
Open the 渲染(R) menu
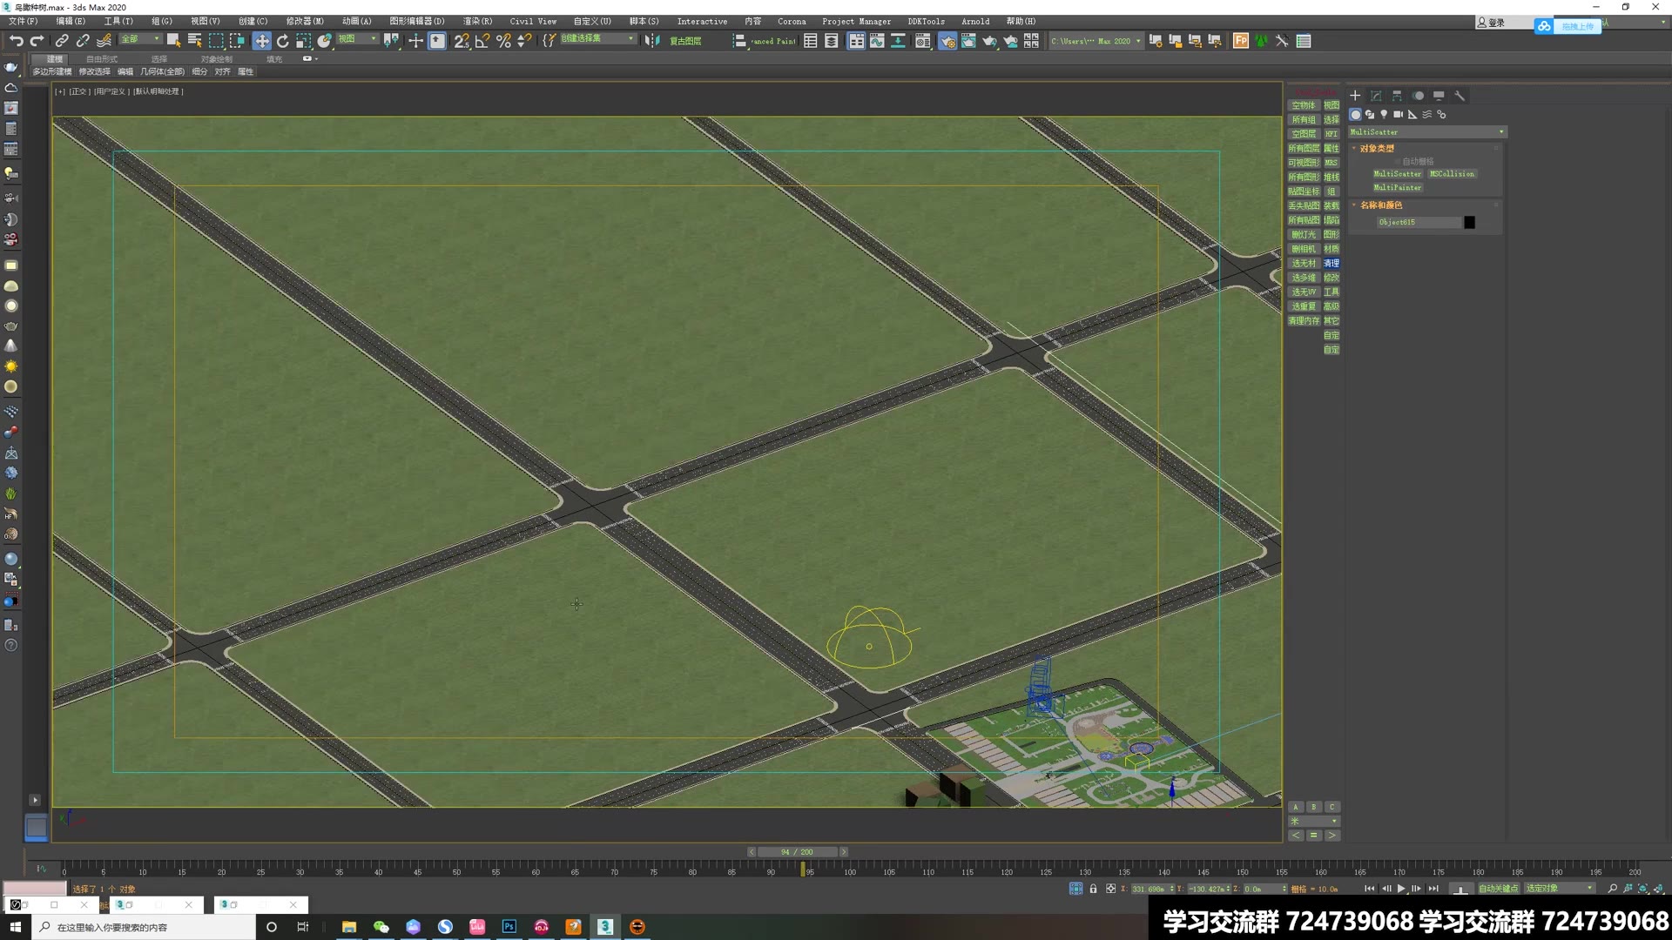476,21
